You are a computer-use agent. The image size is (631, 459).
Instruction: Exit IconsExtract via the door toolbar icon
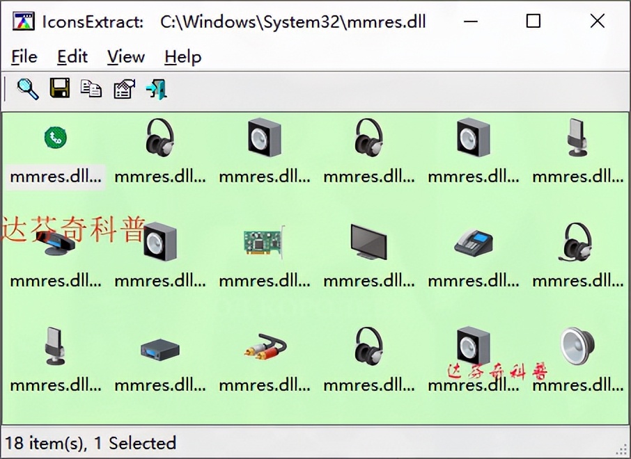(155, 88)
